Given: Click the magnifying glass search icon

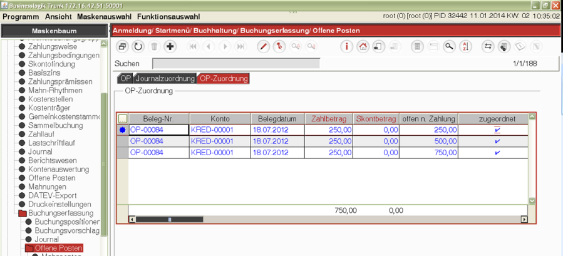Looking at the screenshot, I should click(x=449, y=46).
